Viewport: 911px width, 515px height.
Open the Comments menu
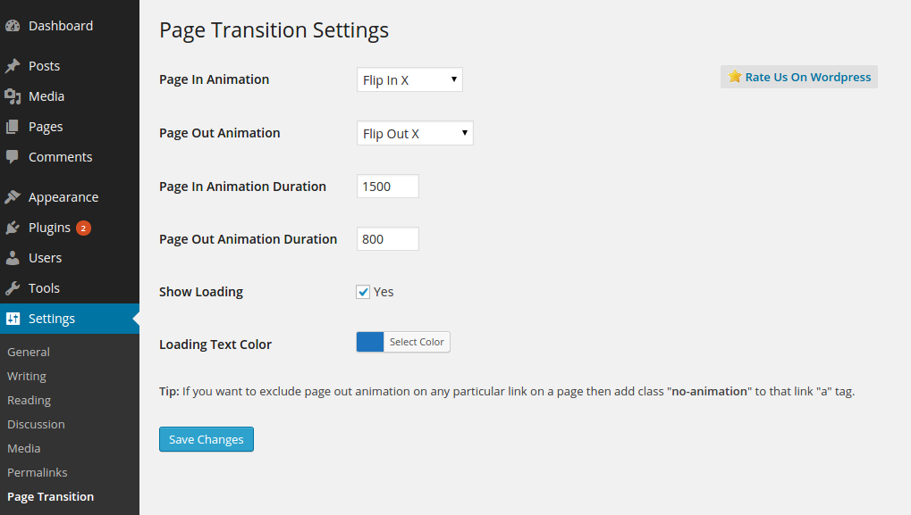pyautogui.click(x=70, y=156)
